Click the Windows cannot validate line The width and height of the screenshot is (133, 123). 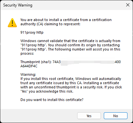click(70, 41)
